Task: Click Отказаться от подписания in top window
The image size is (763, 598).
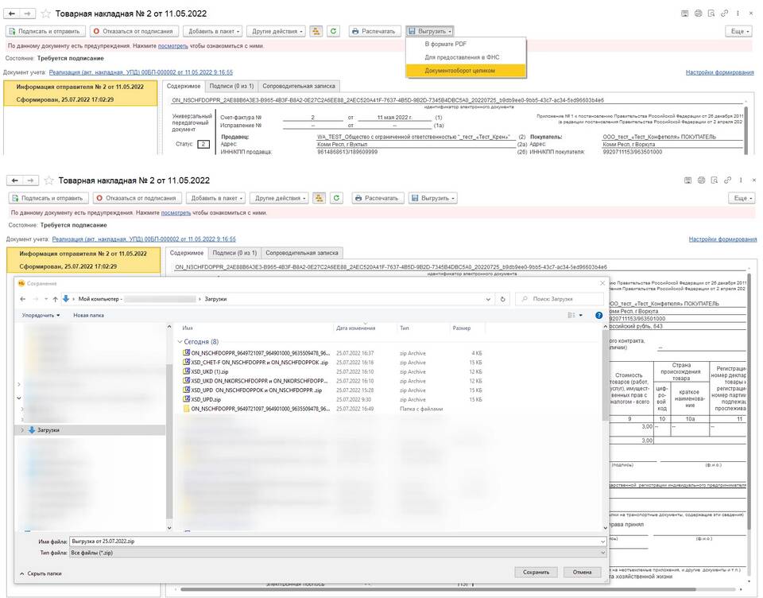Action: pos(134,31)
